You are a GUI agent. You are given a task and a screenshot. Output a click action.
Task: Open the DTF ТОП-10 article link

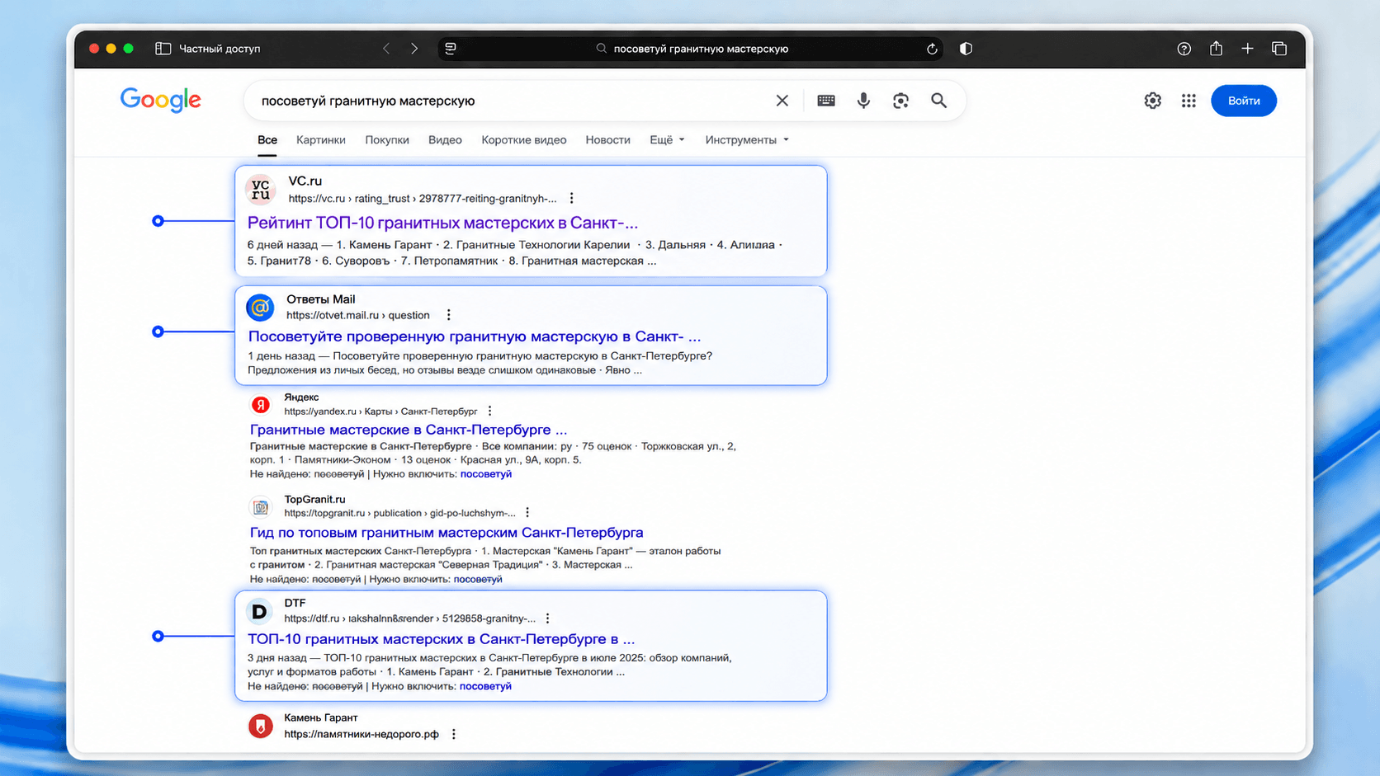click(x=441, y=639)
